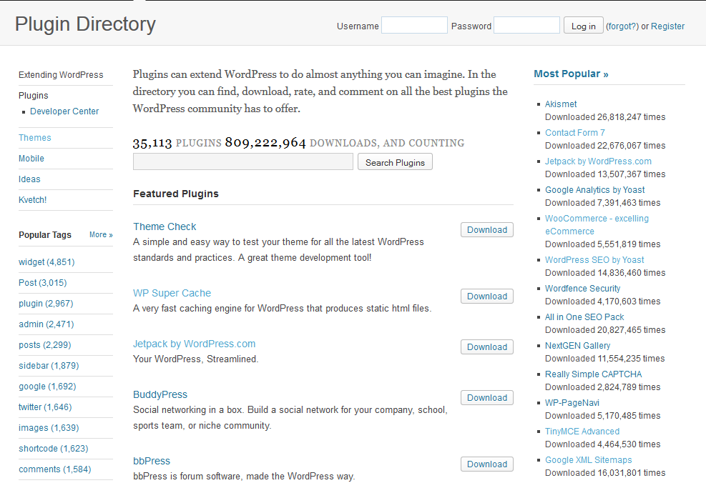This screenshot has height=483, width=706.
Task: Click the Search Plugins button
Action: coord(395,162)
